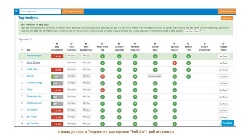Click Wooden casket similar tag badge
Screen dimensions: 246x138
coord(155,76)
